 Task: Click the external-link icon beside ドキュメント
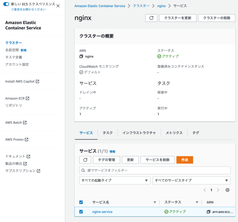coord(28,157)
